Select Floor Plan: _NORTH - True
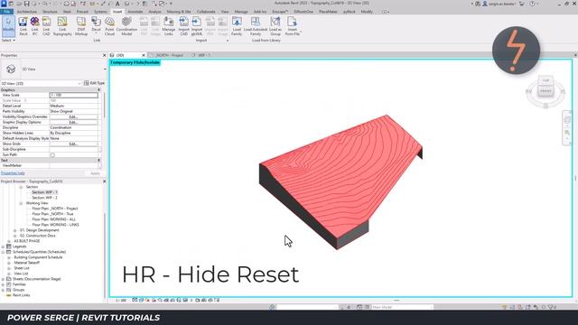 [52, 214]
